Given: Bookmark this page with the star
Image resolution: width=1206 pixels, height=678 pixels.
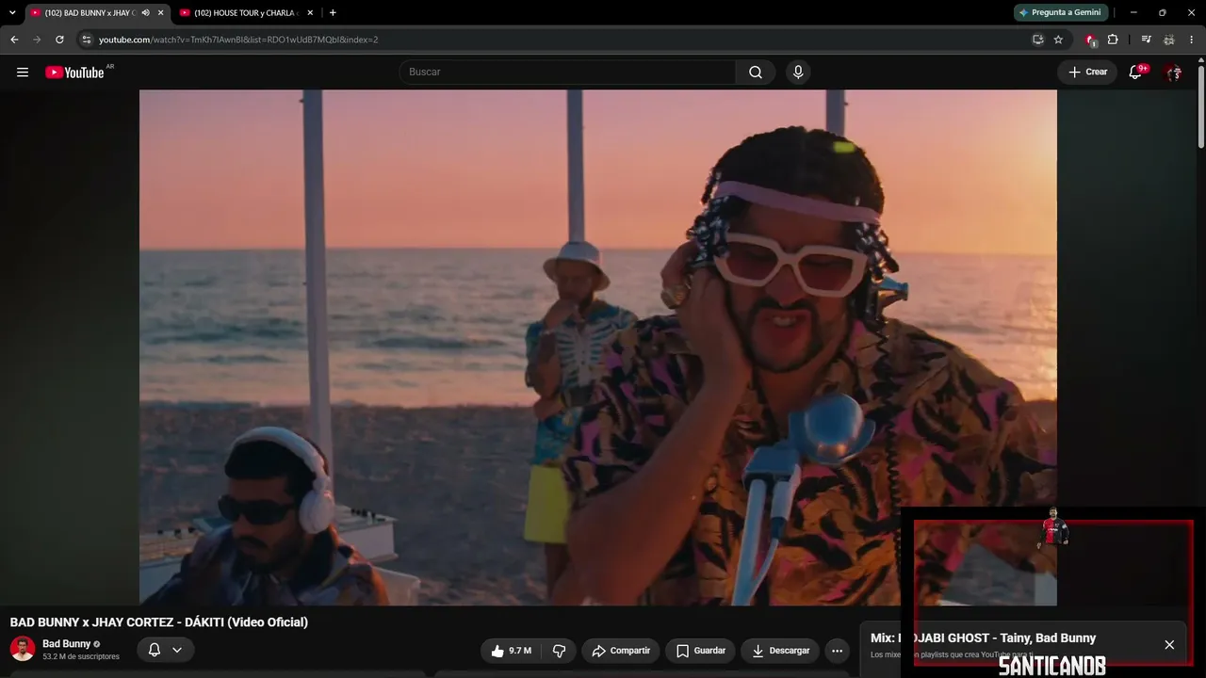Looking at the screenshot, I should [1058, 40].
